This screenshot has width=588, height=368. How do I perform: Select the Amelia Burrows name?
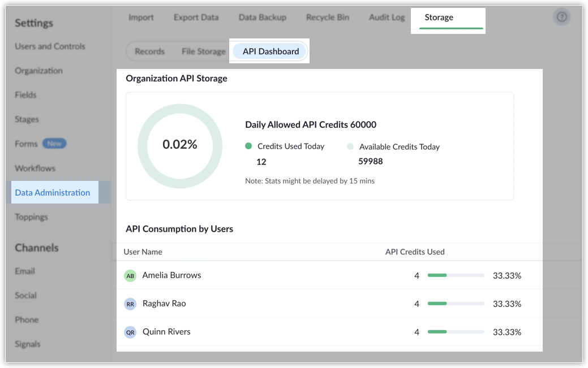click(171, 275)
